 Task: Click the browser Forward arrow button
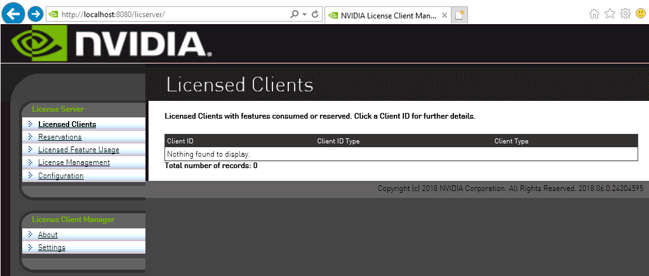(x=36, y=13)
